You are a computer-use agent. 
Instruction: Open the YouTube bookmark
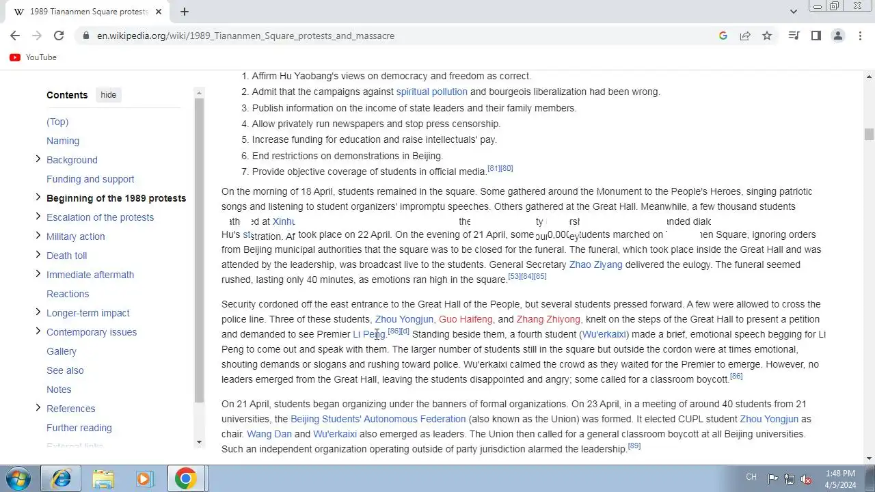[x=33, y=57]
